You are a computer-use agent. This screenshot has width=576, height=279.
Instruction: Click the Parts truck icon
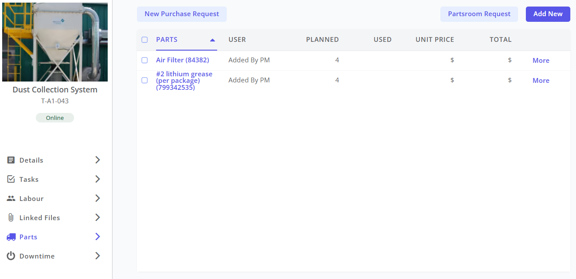point(11,237)
